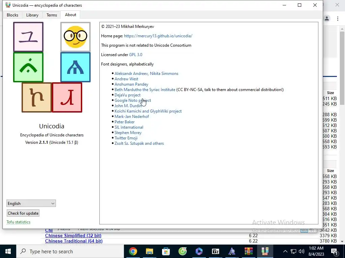Click the 3379 KB size cell in browser
Viewport: 345px width, 258px height.
pos(328,235)
